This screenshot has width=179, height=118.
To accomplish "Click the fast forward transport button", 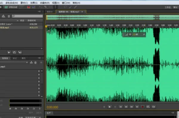I will [132, 107].
